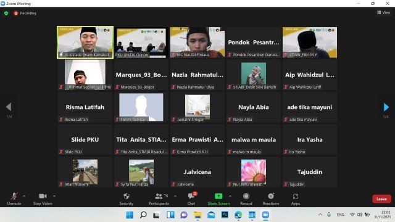Start recording with the Record button
Screen dimensions: 395x222
click(246, 199)
